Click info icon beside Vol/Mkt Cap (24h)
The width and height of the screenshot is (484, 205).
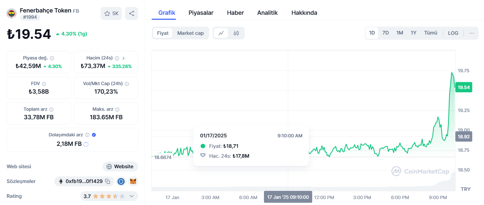(x=127, y=84)
